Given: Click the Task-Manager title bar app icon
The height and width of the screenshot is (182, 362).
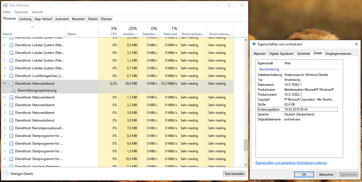Looking at the screenshot, I should click(6, 5).
